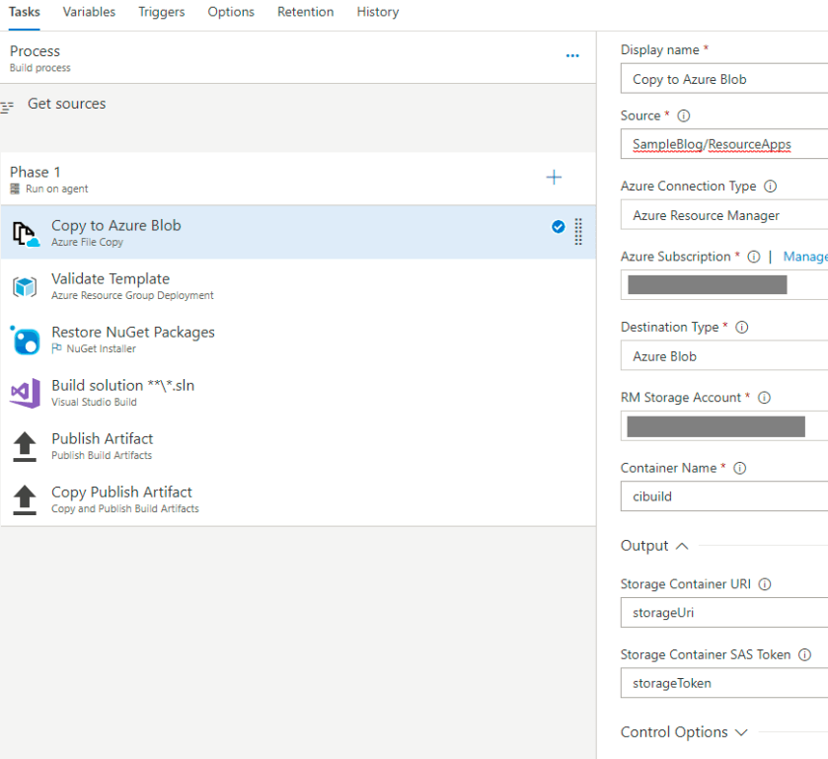
Task: Open the Process ellipsis menu
Action: pyautogui.click(x=572, y=56)
